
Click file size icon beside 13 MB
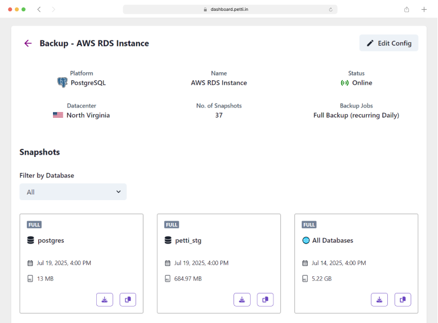[x=30, y=279]
